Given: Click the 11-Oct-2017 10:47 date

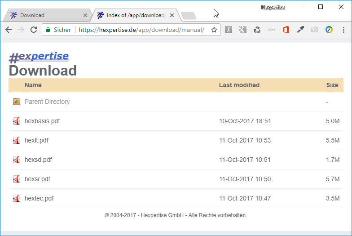Looking at the screenshot, I should 245,198.
